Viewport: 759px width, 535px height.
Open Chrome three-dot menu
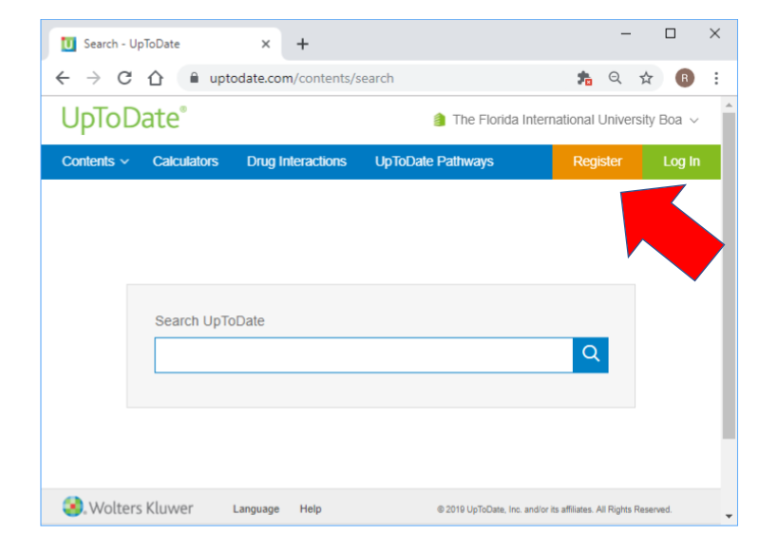point(716,78)
